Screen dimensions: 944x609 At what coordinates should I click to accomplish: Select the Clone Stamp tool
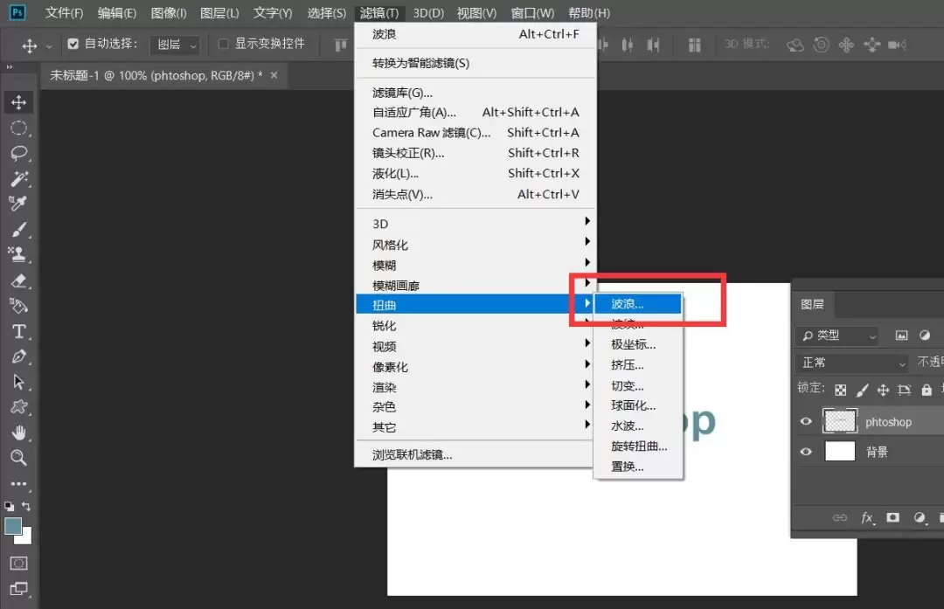click(18, 255)
